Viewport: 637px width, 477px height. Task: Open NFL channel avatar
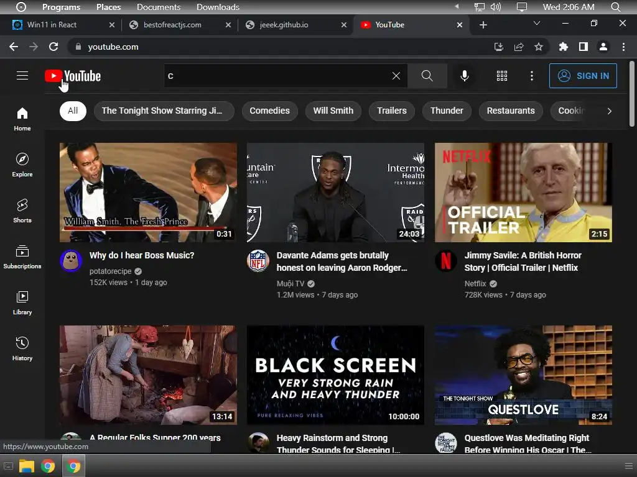pyautogui.click(x=258, y=261)
